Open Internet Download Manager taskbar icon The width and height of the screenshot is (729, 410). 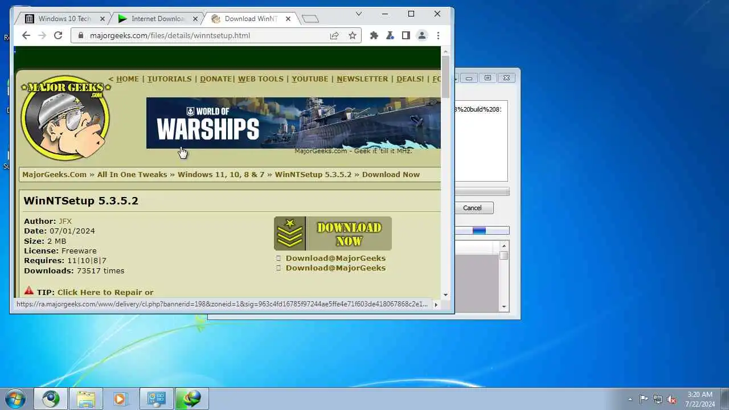(x=192, y=399)
